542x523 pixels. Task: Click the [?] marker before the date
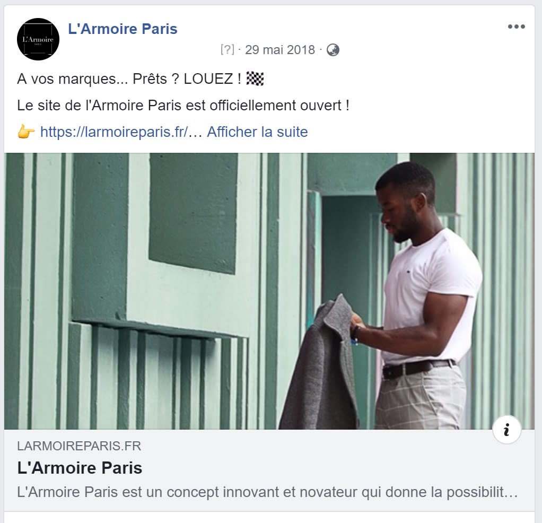[x=227, y=50]
